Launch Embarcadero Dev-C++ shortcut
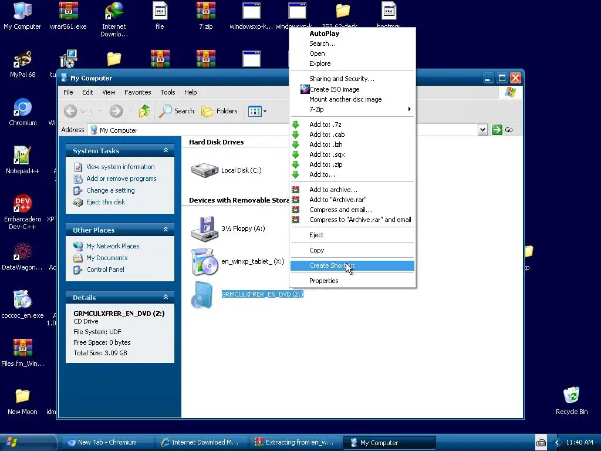 tap(23, 211)
